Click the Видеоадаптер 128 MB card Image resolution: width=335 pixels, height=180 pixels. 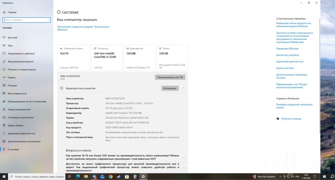pyautogui.click(x=139, y=58)
